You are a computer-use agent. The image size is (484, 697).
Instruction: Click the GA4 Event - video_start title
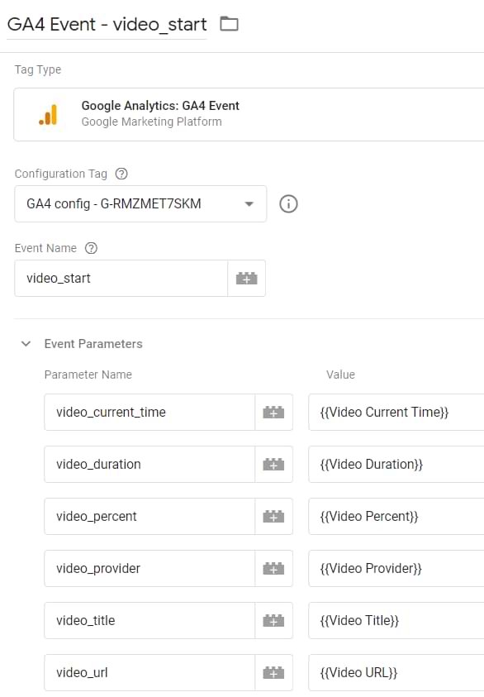click(x=103, y=24)
